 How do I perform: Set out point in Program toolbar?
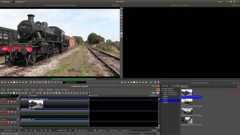(48, 93)
